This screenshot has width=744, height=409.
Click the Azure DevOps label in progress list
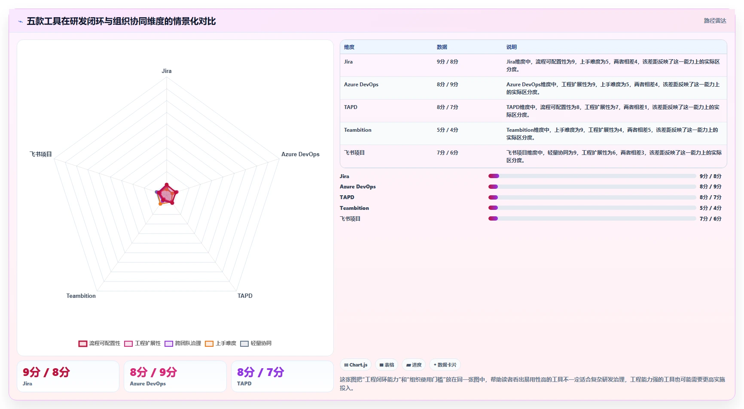pos(358,187)
